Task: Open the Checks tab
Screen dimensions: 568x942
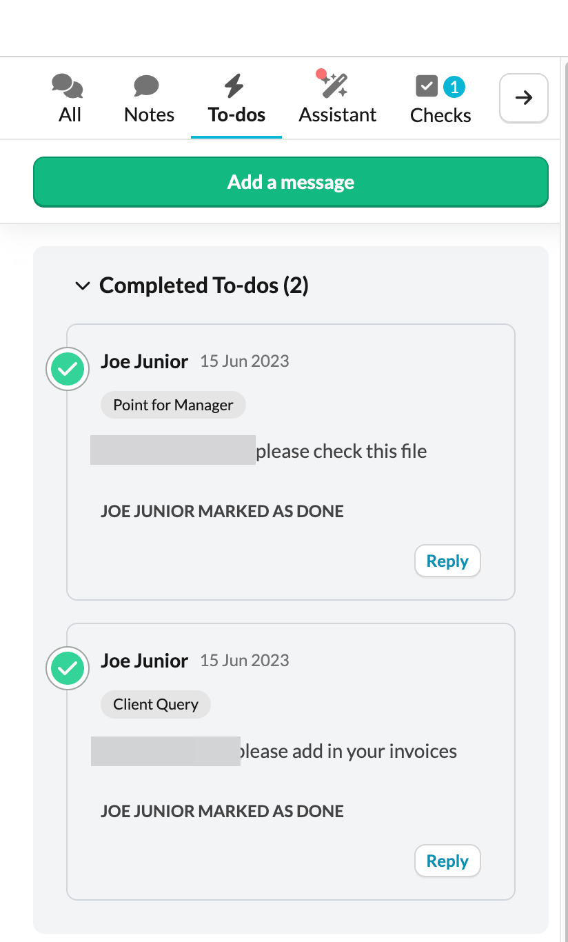Action: click(440, 114)
